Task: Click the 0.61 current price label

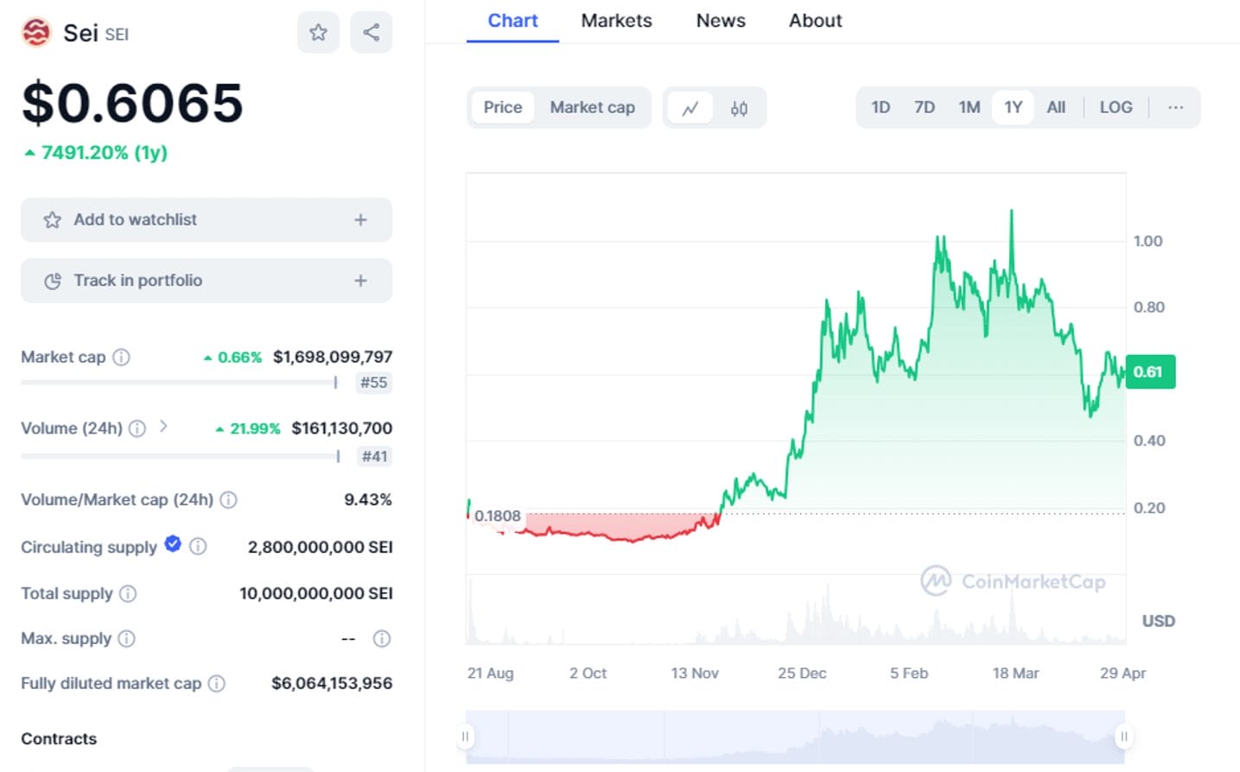Action: tap(1148, 372)
